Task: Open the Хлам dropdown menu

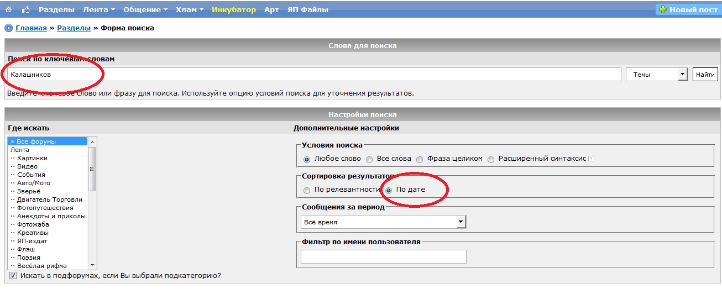Action: click(x=190, y=9)
